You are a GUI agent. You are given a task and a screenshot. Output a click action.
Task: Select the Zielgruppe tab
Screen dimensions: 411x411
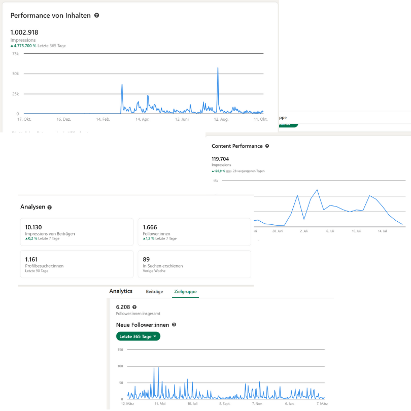click(x=185, y=292)
